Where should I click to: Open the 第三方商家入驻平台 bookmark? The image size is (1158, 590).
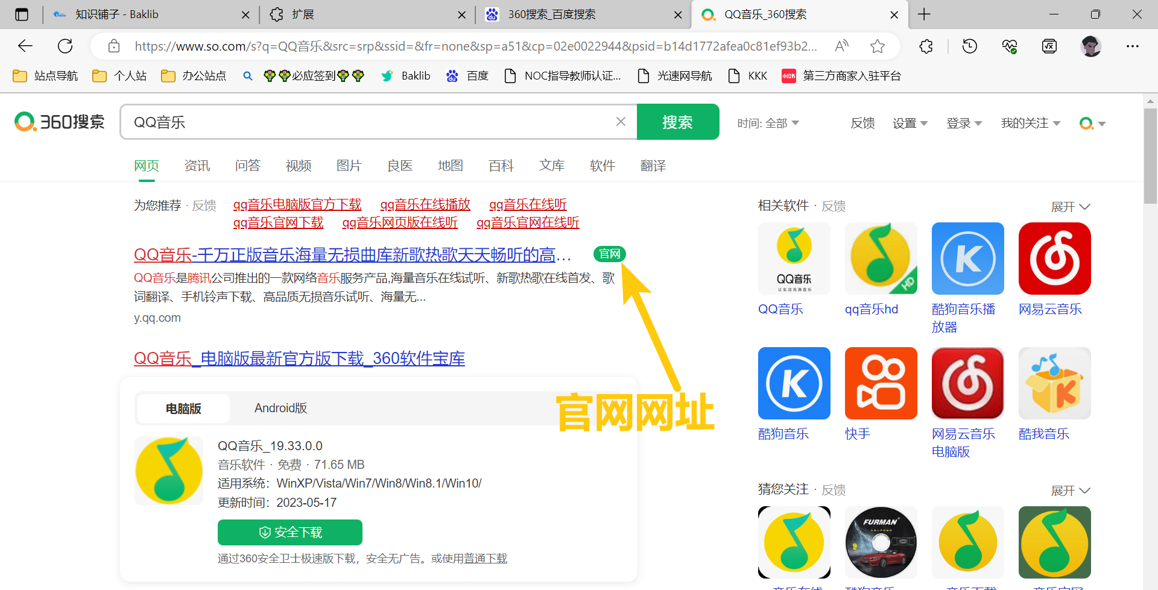coord(841,76)
